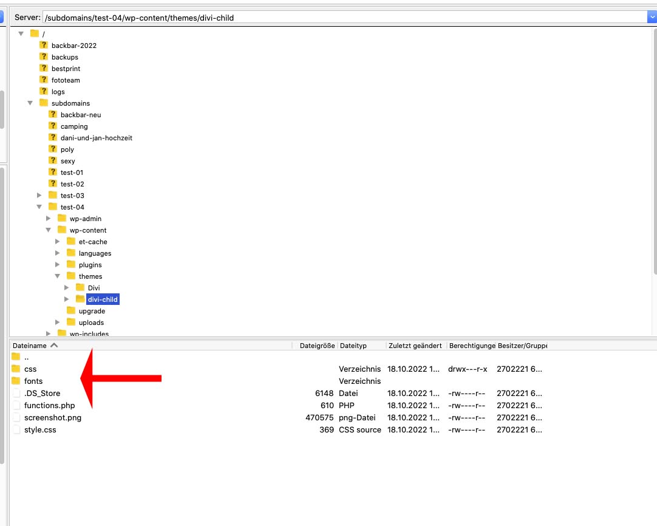Viewport: 657px width, 526px height.
Task: Click the style.css file icon
Action: 16,429
